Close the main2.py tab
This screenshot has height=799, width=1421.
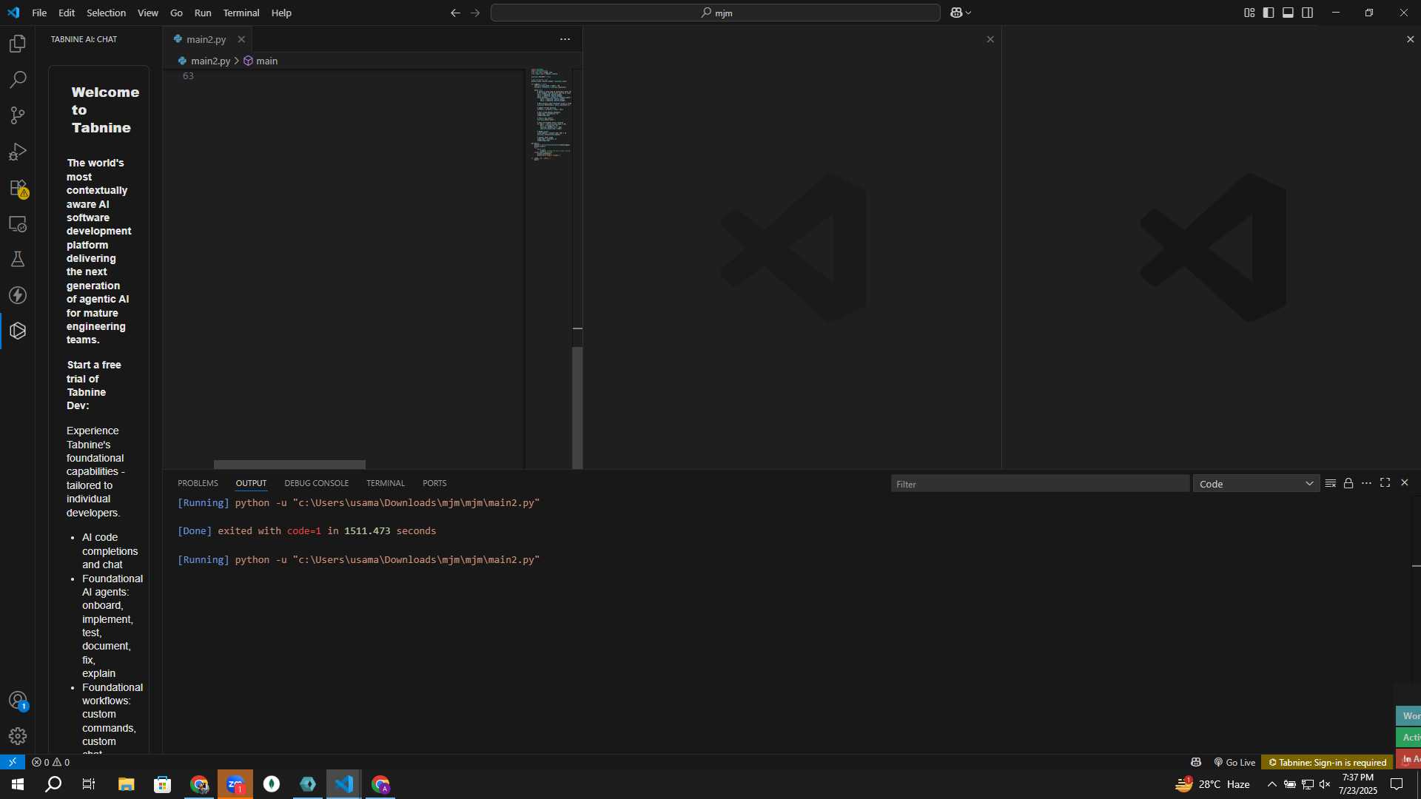coord(241,39)
